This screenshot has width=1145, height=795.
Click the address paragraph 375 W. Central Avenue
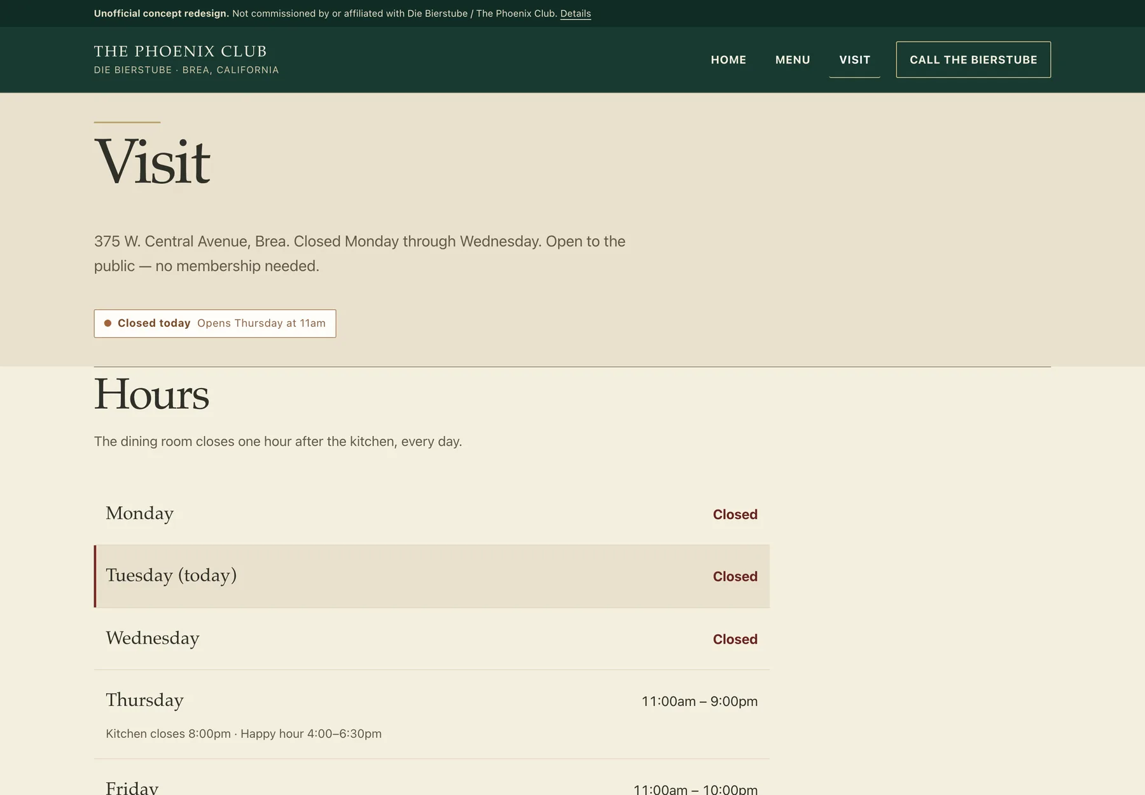[x=360, y=254]
